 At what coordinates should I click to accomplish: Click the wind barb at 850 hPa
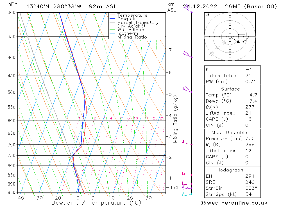point(187,174)
